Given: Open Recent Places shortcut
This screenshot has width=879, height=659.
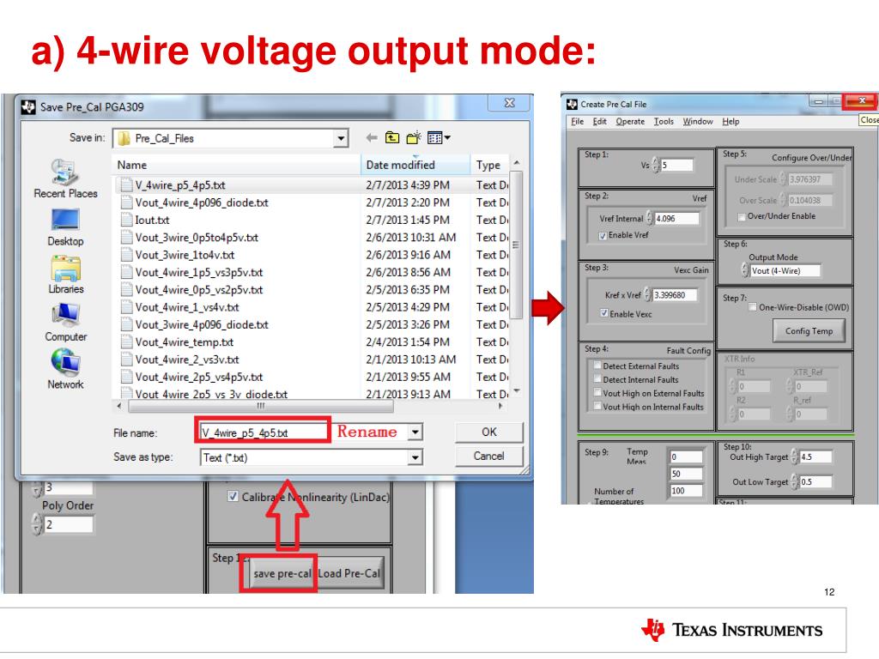Looking at the screenshot, I should pos(65,179).
